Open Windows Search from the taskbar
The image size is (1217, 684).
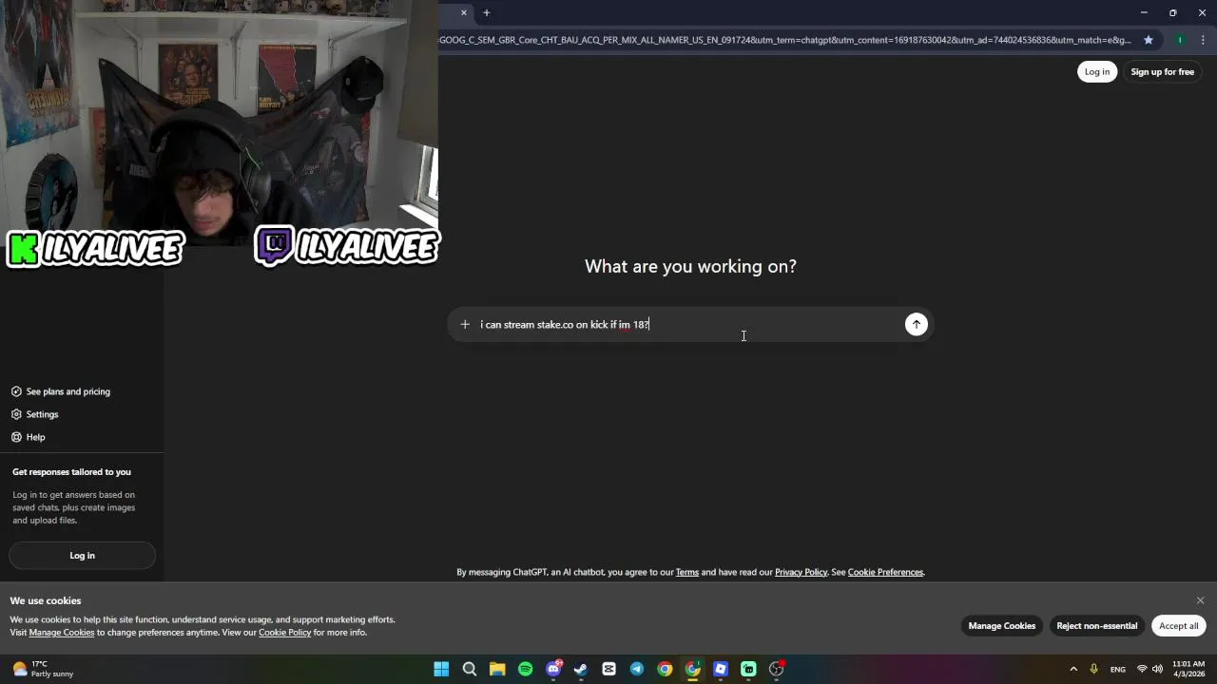click(470, 669)
